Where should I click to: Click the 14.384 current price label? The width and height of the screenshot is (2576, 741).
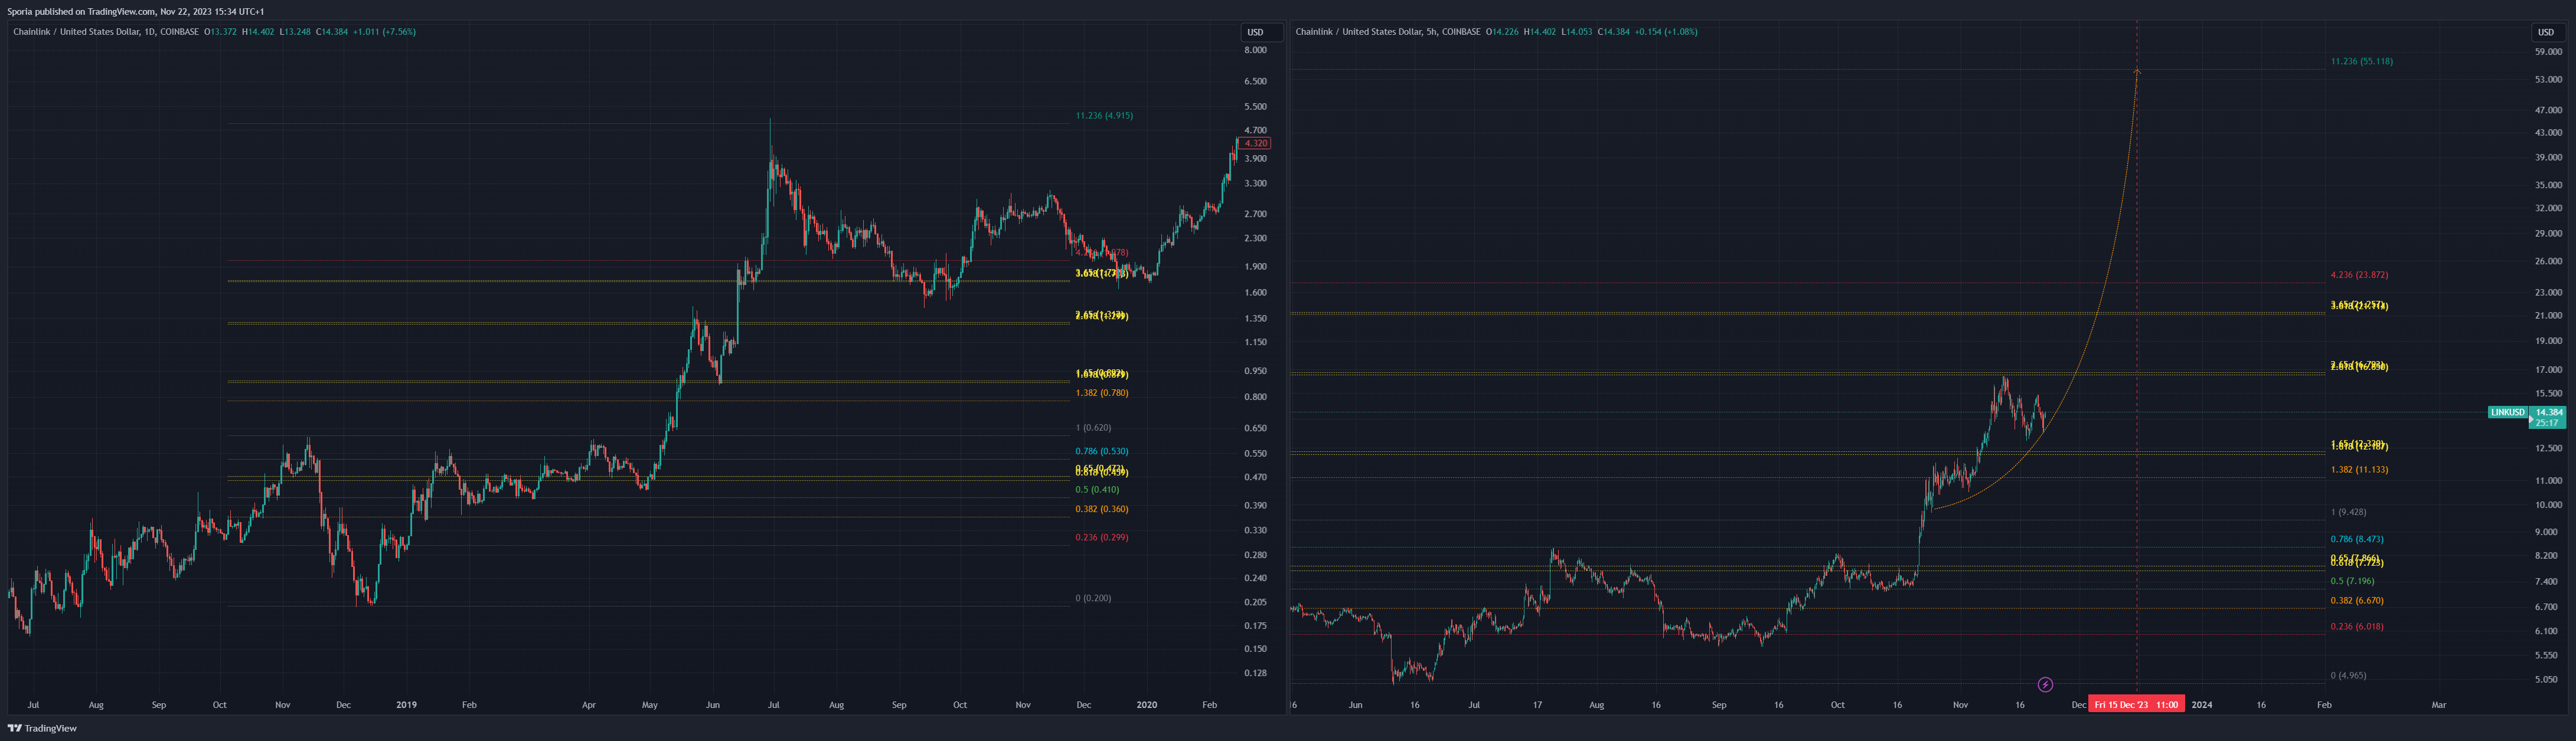[x=2548, y=412]
